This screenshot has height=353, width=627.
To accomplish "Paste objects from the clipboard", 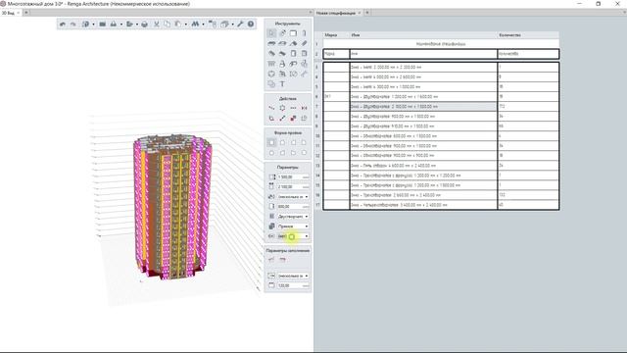I will point(177,25).
